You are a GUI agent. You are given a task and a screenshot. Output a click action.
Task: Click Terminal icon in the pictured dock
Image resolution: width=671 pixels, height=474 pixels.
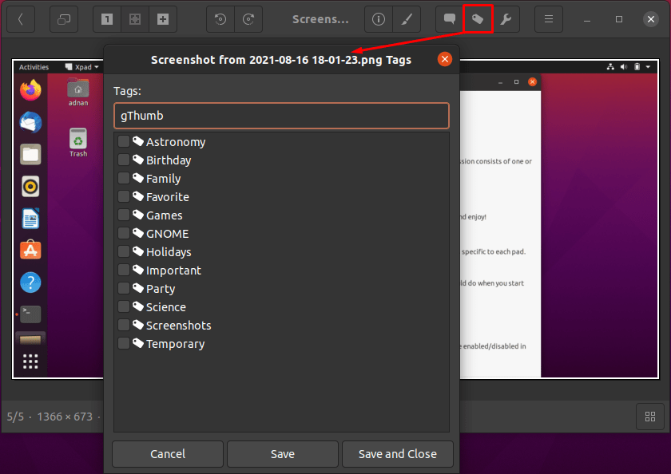(30, 314)
